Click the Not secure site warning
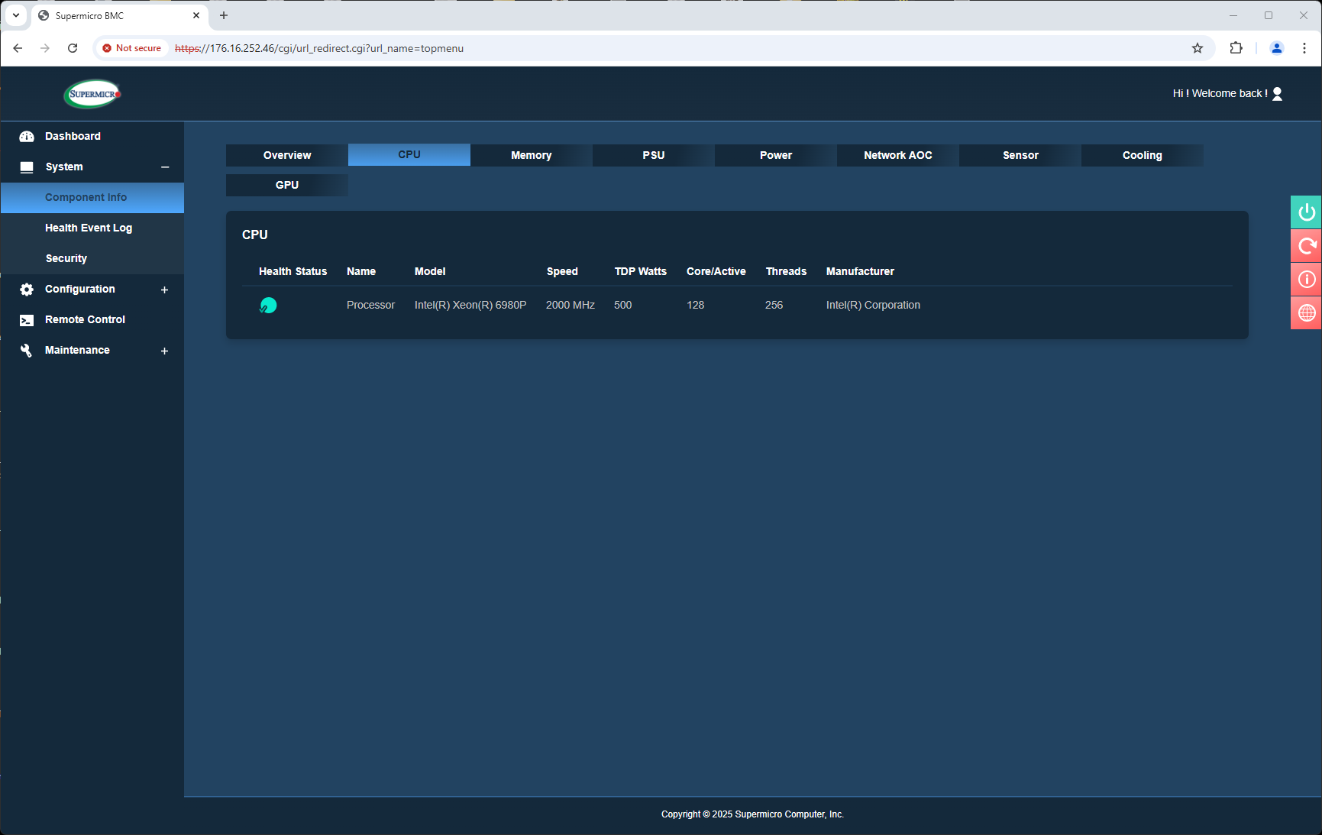This screenshot has width=1322, height=835. coord(132,48)
